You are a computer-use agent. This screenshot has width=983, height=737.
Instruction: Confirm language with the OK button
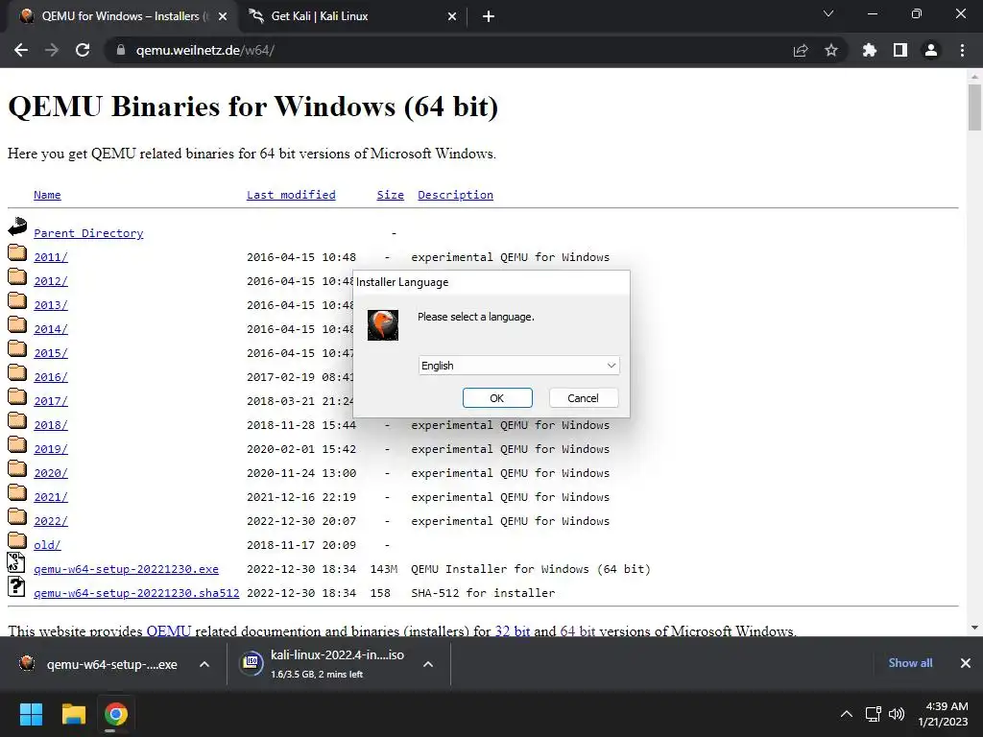tap(497, 398)
